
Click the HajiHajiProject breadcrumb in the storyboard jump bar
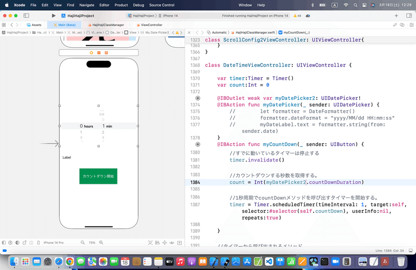click(15, 32)
